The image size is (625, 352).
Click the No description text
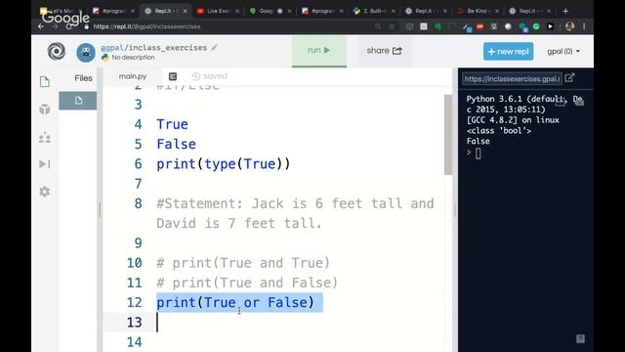(133, 58)
